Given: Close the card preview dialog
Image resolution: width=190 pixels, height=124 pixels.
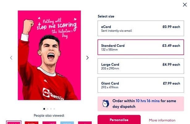Looking at the screenshot, I should coord(185,5).
